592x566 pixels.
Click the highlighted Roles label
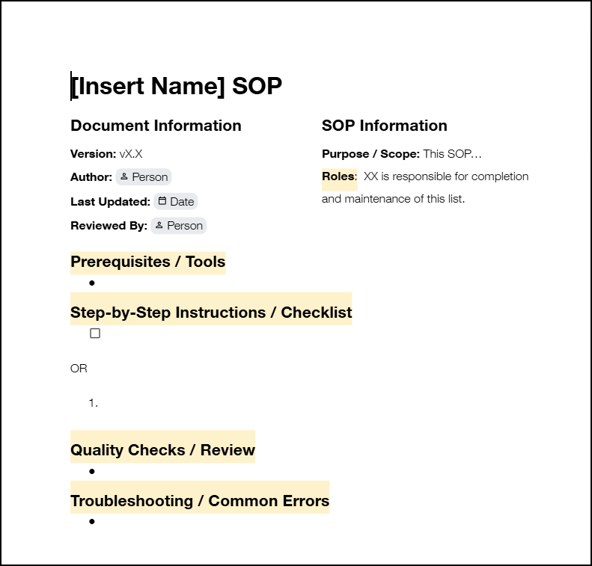(338, 176)
